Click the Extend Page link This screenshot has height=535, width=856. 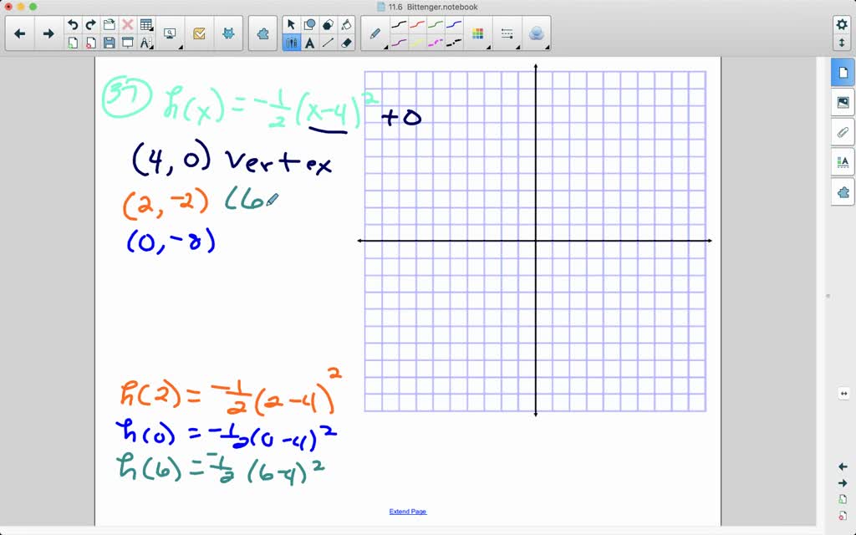407,511
